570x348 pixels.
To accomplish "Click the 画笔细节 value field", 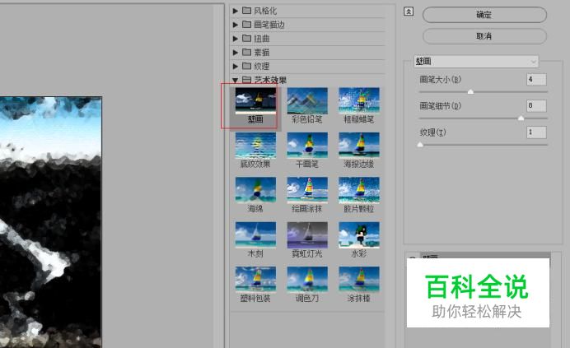I will pos(536,105).
